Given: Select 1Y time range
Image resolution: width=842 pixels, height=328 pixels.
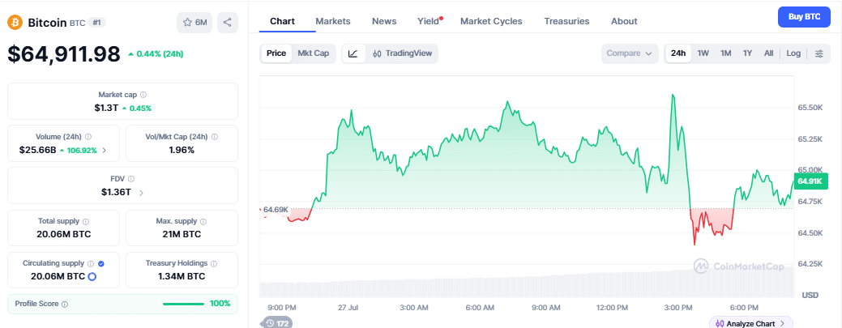Looking at the screenshot, I should tap(747, 53).
